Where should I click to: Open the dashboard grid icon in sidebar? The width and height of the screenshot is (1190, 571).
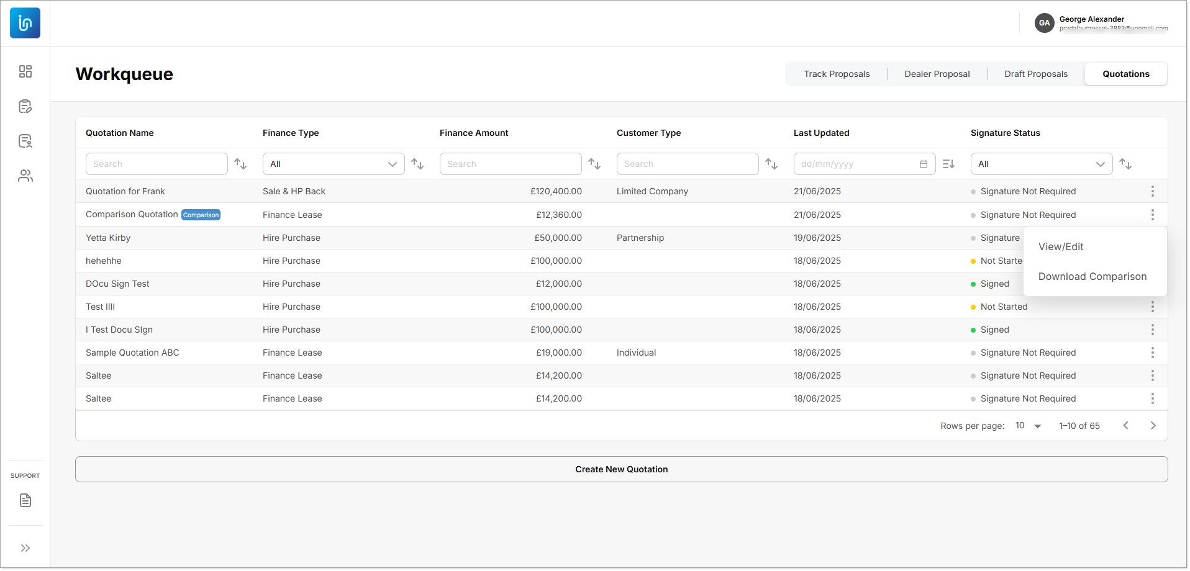(25, 71)
